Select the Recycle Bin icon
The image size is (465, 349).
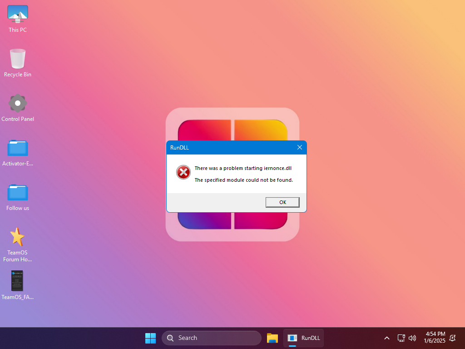tap(18, 63)
